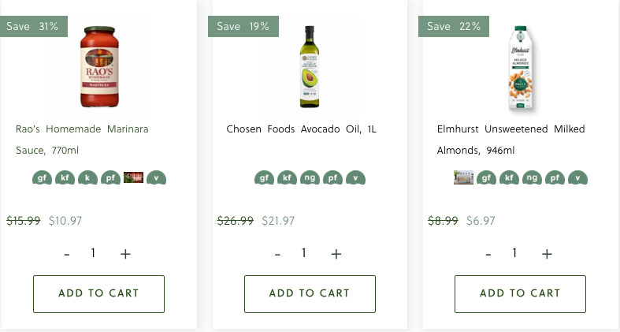Decrease quantity of Chosen Foods Avocado Oil
The width and height of the screenshot is (620, 332).
277,254
